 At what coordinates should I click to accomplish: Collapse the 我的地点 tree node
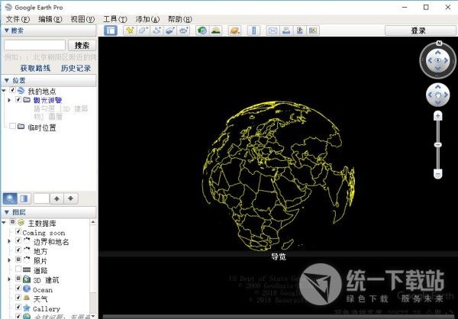[x=4, y=91]
